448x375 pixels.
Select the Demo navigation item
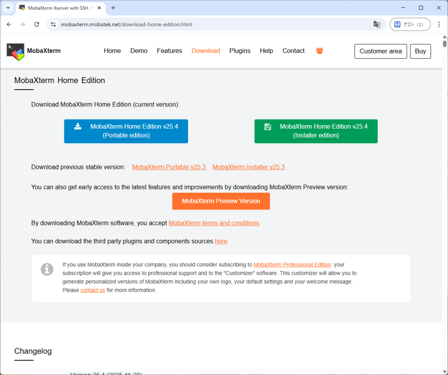click(139, 51)
